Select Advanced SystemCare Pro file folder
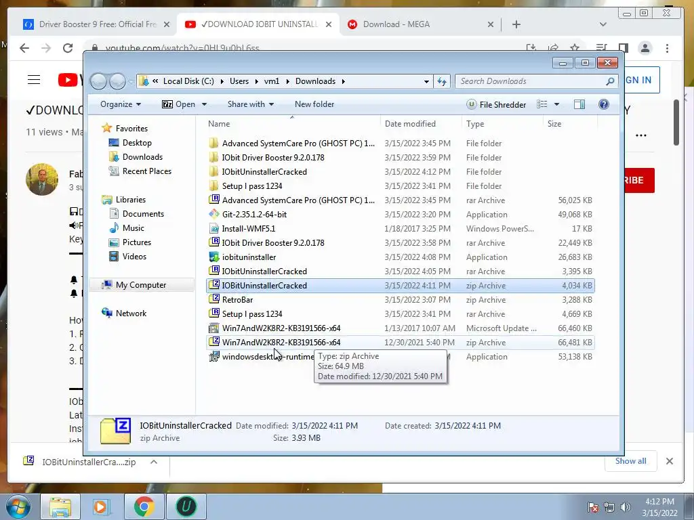This screenshot has width=694, height=520. click(400, 144)
